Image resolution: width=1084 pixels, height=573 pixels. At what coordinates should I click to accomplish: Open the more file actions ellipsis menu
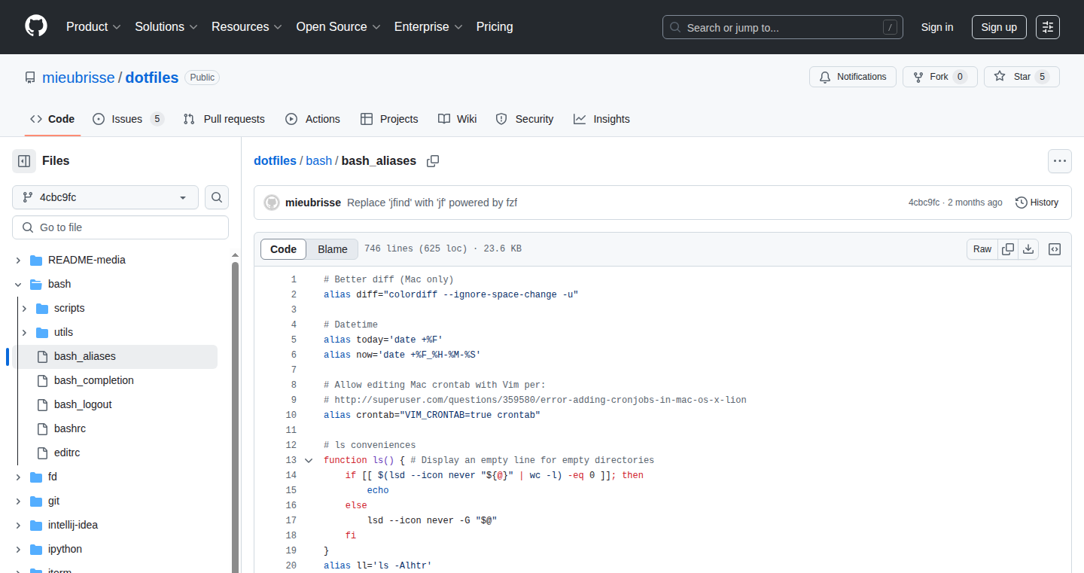click(x=1060, y=161)
